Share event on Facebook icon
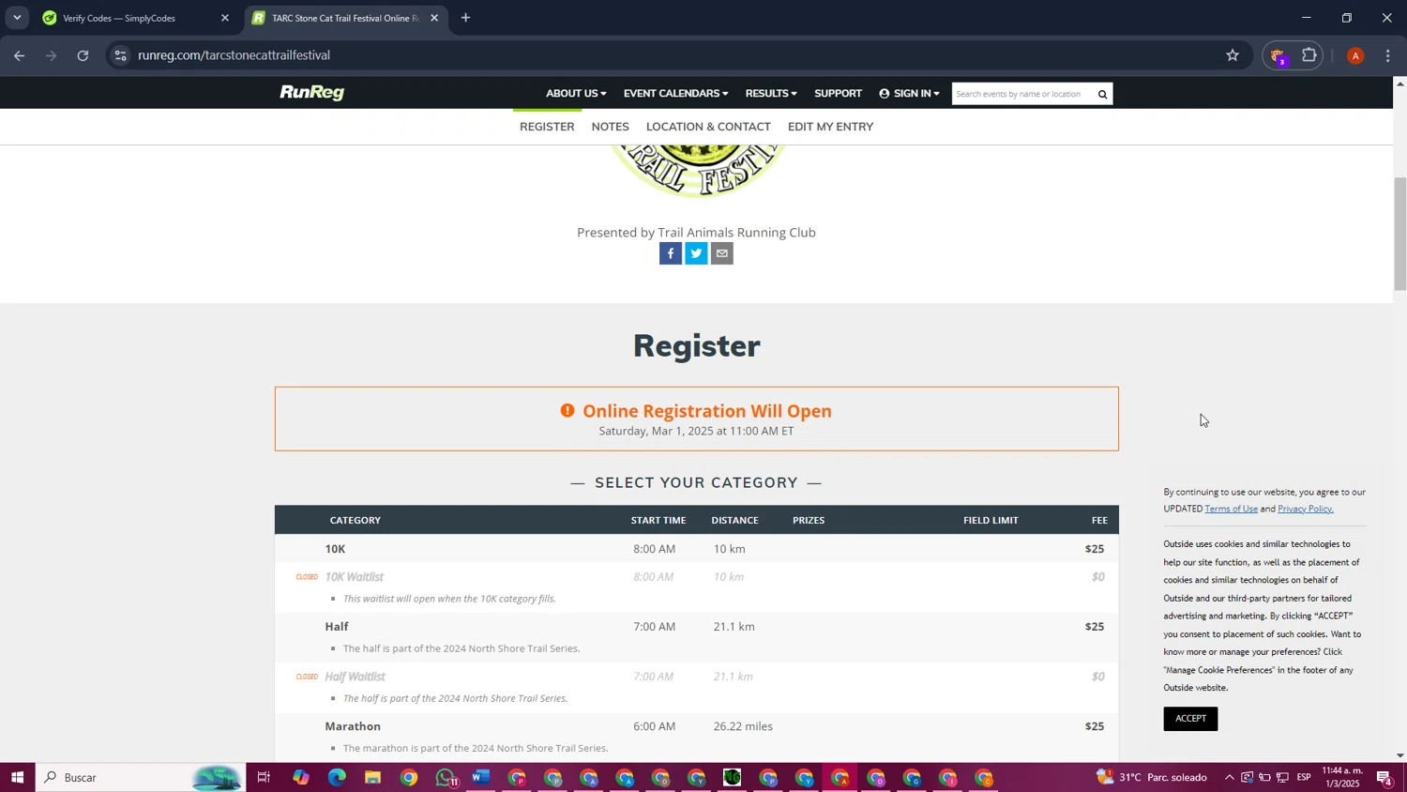This screenshot has width=1407, height=792. pyautogui.click(x=671, y=253)
